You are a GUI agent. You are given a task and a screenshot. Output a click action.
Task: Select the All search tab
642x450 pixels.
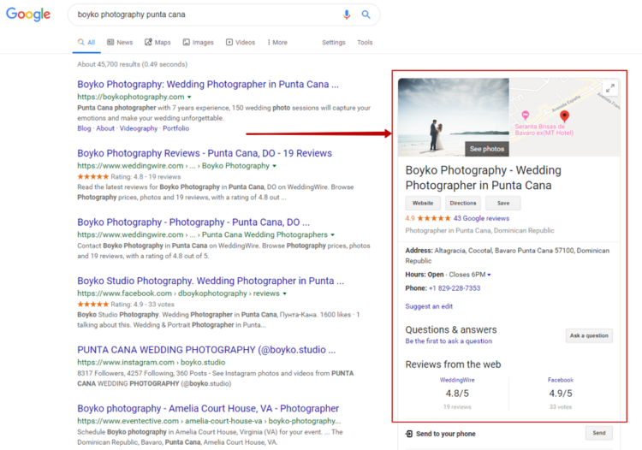[x=86, y=42]
